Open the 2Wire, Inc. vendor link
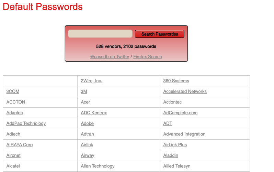274x172 pixels. 91,81
